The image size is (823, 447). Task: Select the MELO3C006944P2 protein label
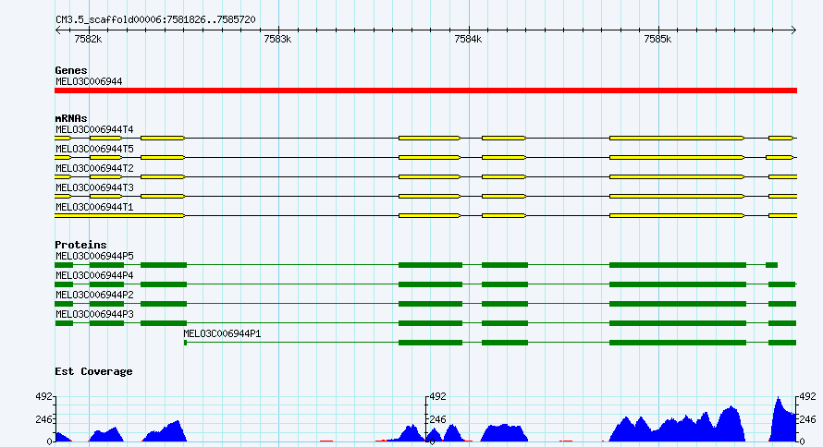pyautogui.click(x=94, y=295)
